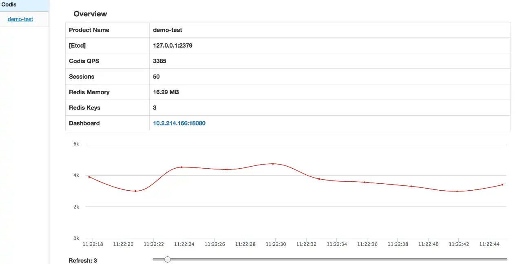This screenshot has width=524, height=264.
Task: Select the Codis QPS label
Action: tap(84, 61)
